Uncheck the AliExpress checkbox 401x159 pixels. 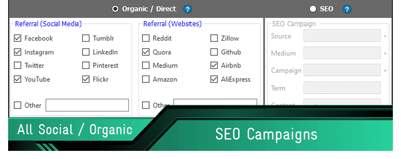[214, 79]
